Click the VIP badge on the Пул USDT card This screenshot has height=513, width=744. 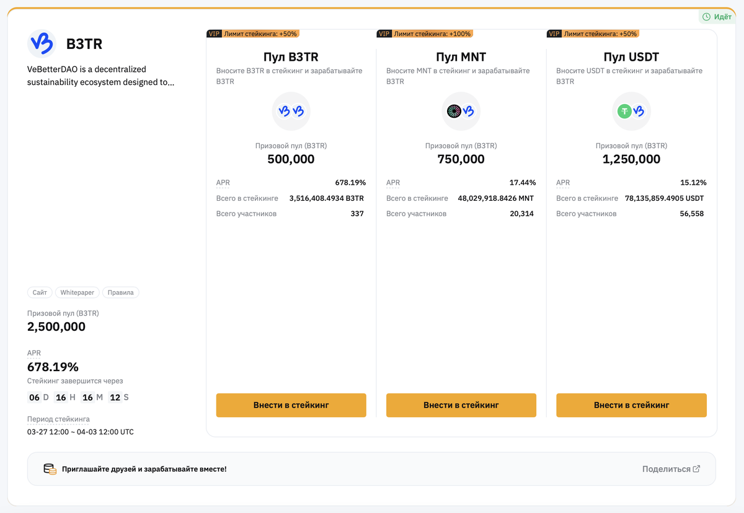(x=554, y=33)
